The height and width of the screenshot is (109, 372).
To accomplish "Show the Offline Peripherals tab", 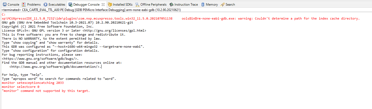I will pos(153,5).
